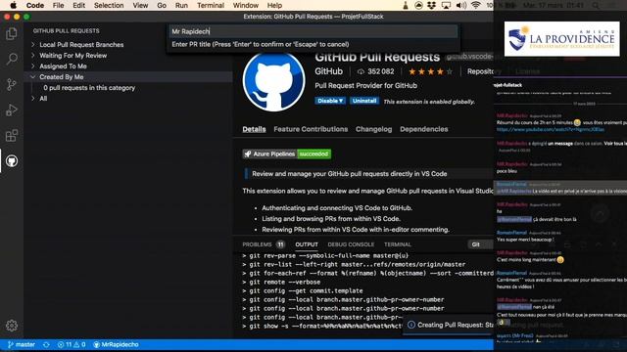Screen dimensions: 627x352
Task: Switch to the Output panel tab
Action: pos(307,244)
